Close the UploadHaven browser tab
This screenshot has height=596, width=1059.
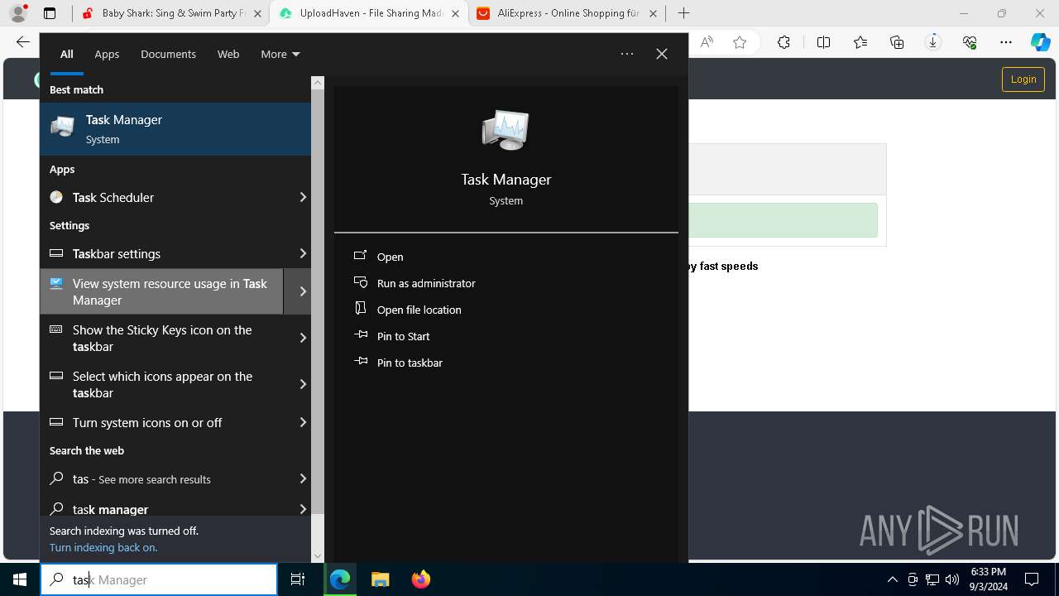coord(456,13)
